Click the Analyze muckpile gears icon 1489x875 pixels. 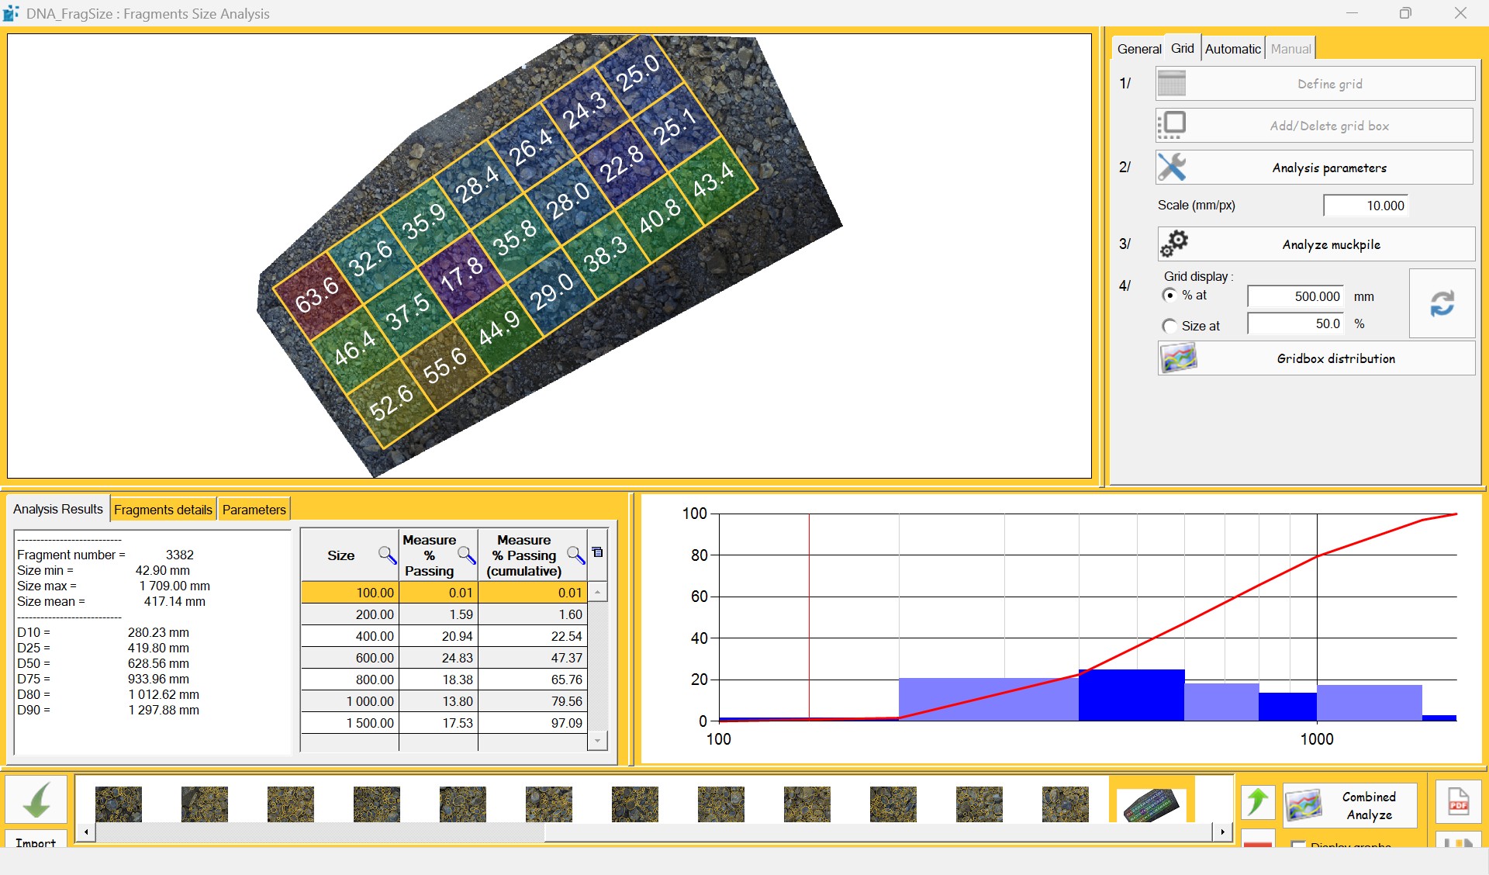[x=1174, y=244]
